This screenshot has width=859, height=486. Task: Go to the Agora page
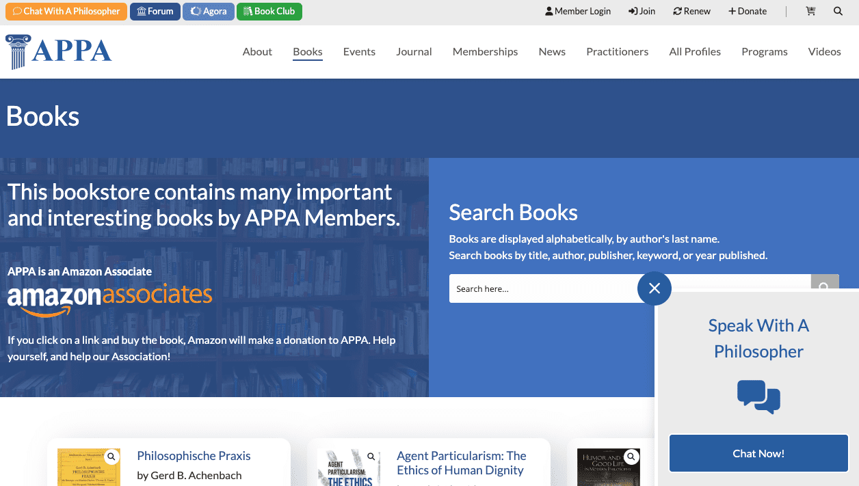point(209,11)
